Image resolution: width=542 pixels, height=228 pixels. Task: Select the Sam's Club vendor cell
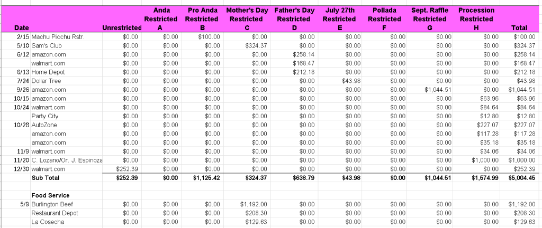pos(48,45)
